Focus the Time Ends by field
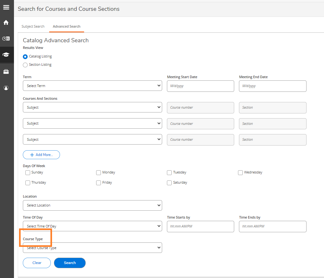324x278 pixels. point(273,227)
